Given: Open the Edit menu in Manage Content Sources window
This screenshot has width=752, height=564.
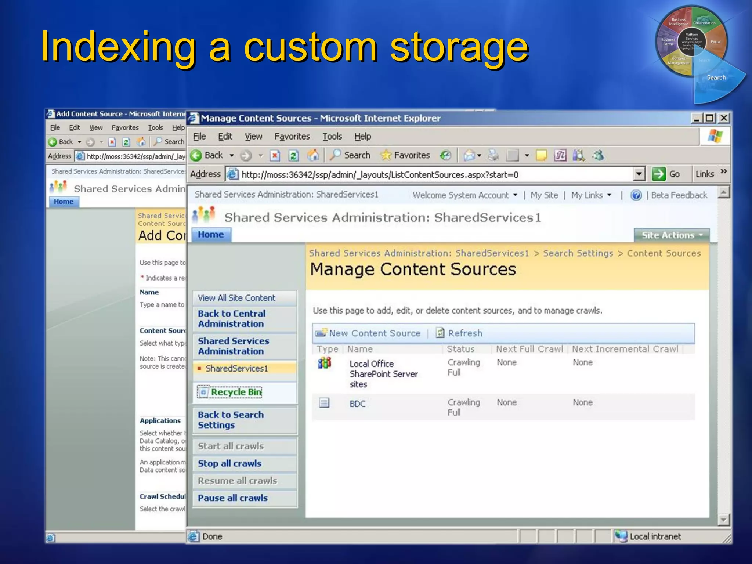Looking at the screenshot, I should [x=225, y=136].
